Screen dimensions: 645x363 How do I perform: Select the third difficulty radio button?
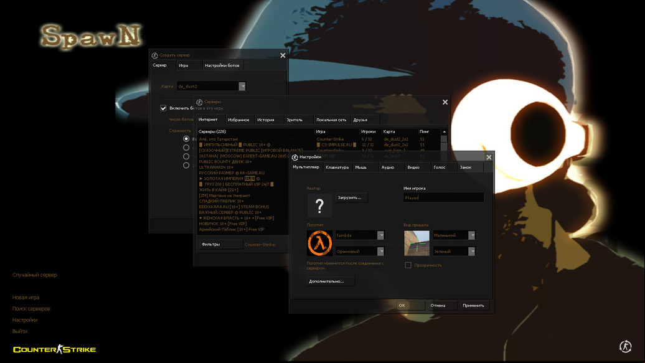tap(186, 156)
